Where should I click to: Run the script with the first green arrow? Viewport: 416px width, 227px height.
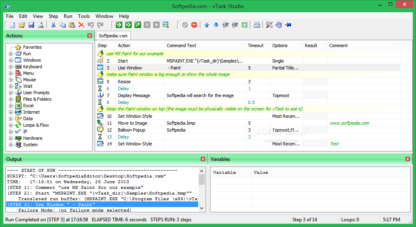click(119, 25)
